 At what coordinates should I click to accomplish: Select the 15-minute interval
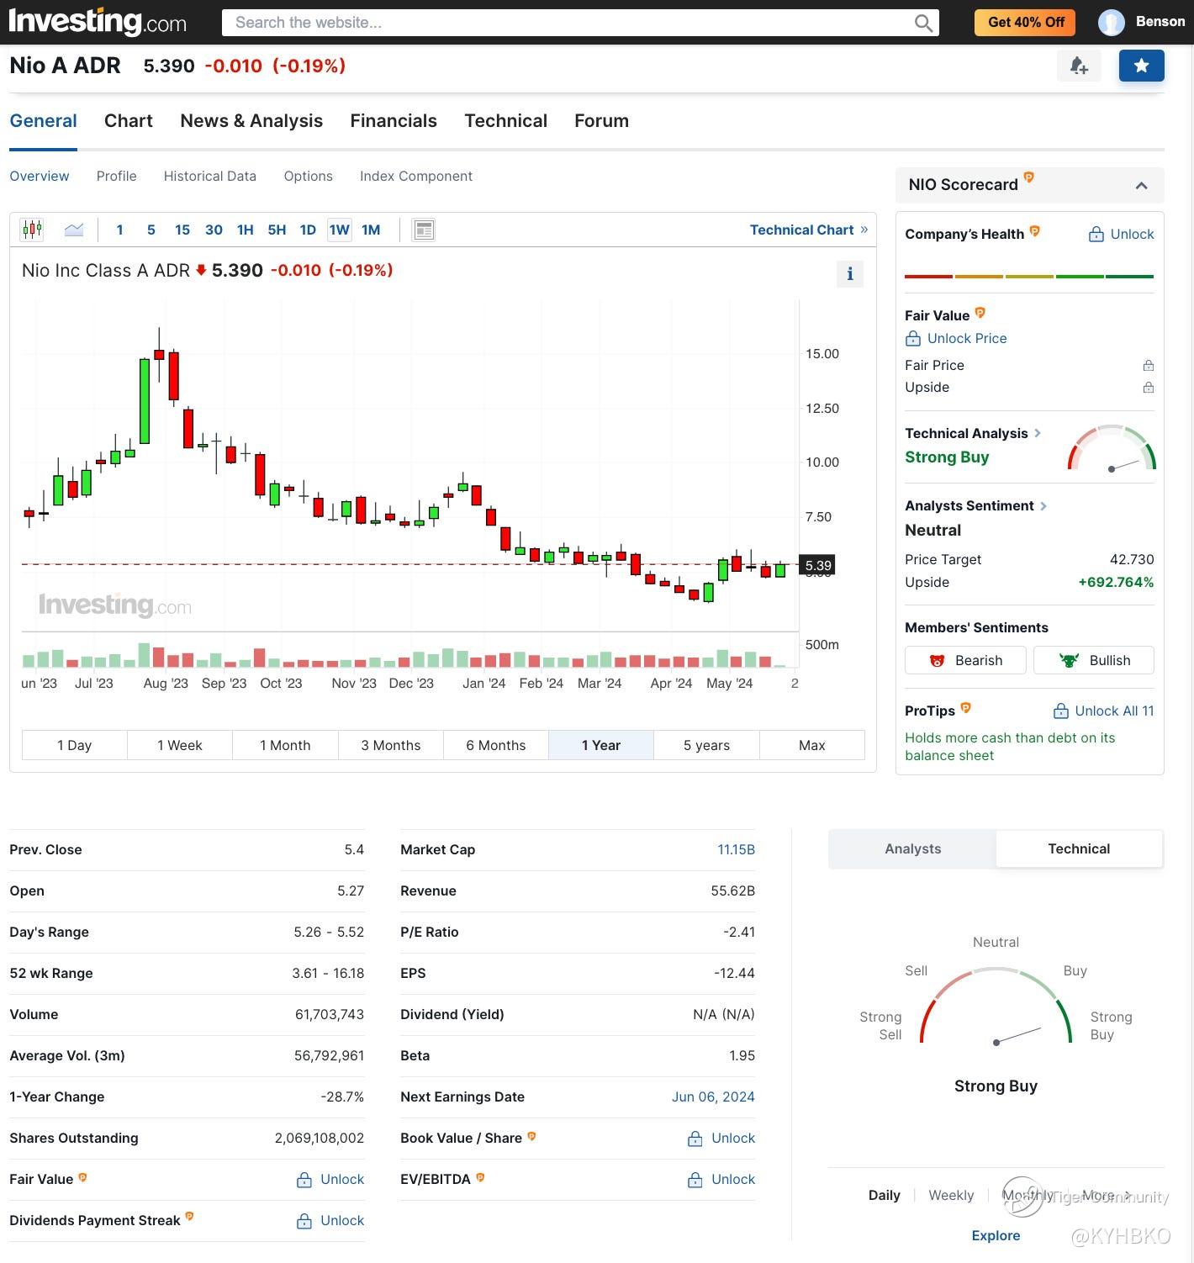[182, 230]
